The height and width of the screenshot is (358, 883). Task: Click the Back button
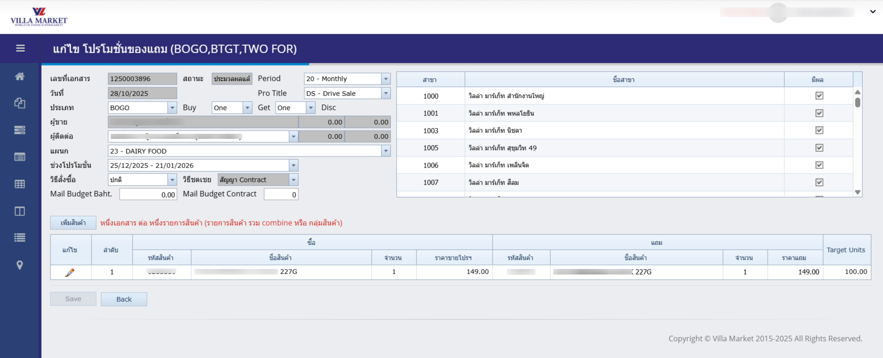[124, 299]
